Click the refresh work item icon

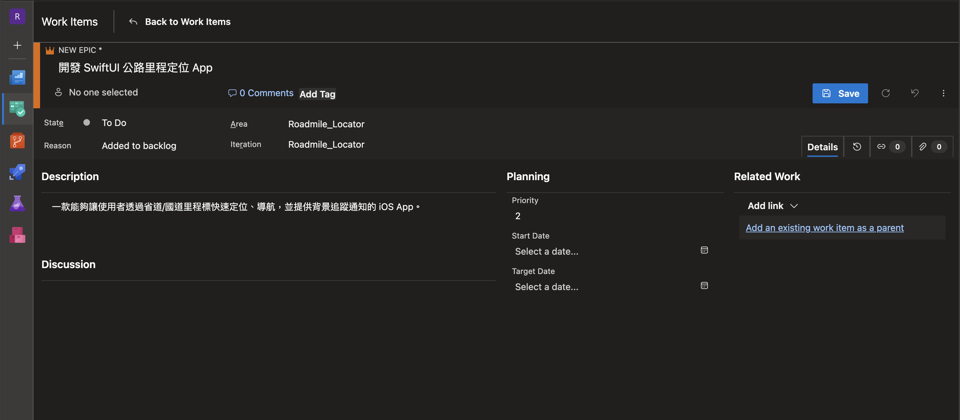point(886,93)
